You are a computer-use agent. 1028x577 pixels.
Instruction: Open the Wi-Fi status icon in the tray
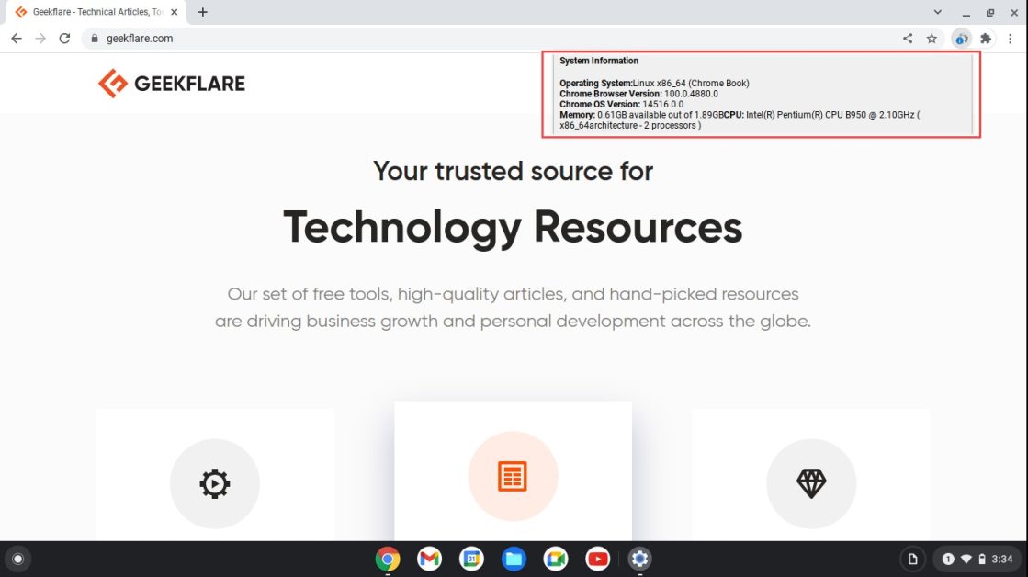(x=966, y=560)
